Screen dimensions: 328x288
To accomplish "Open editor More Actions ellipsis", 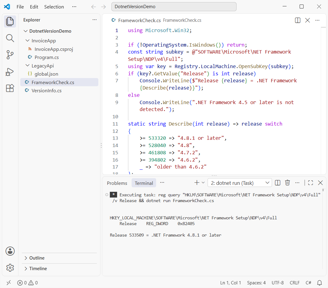I will (x=317, y=20).
